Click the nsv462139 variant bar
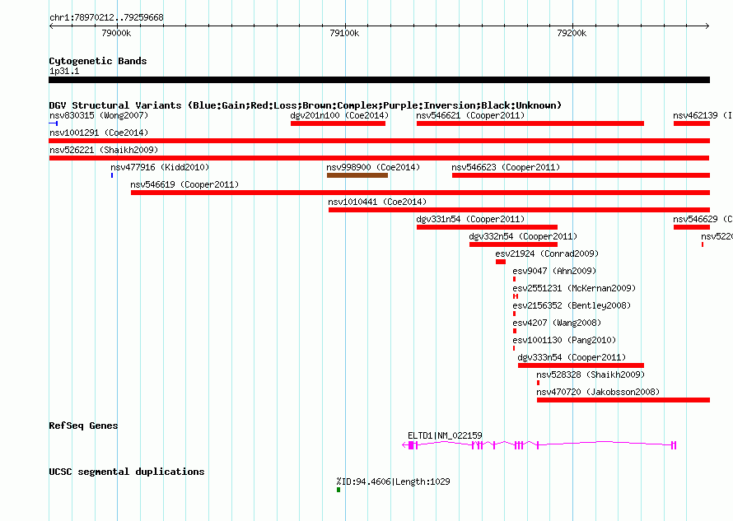 coord(692,123)
